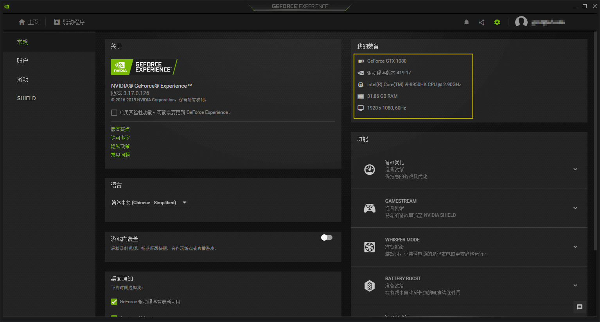
Task: Open the 常见问题 FAQ link
Action: coord(120,155)
